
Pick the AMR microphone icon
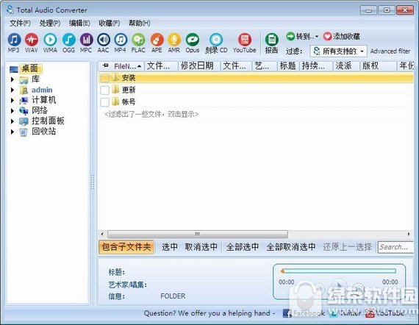click(174, 43)
